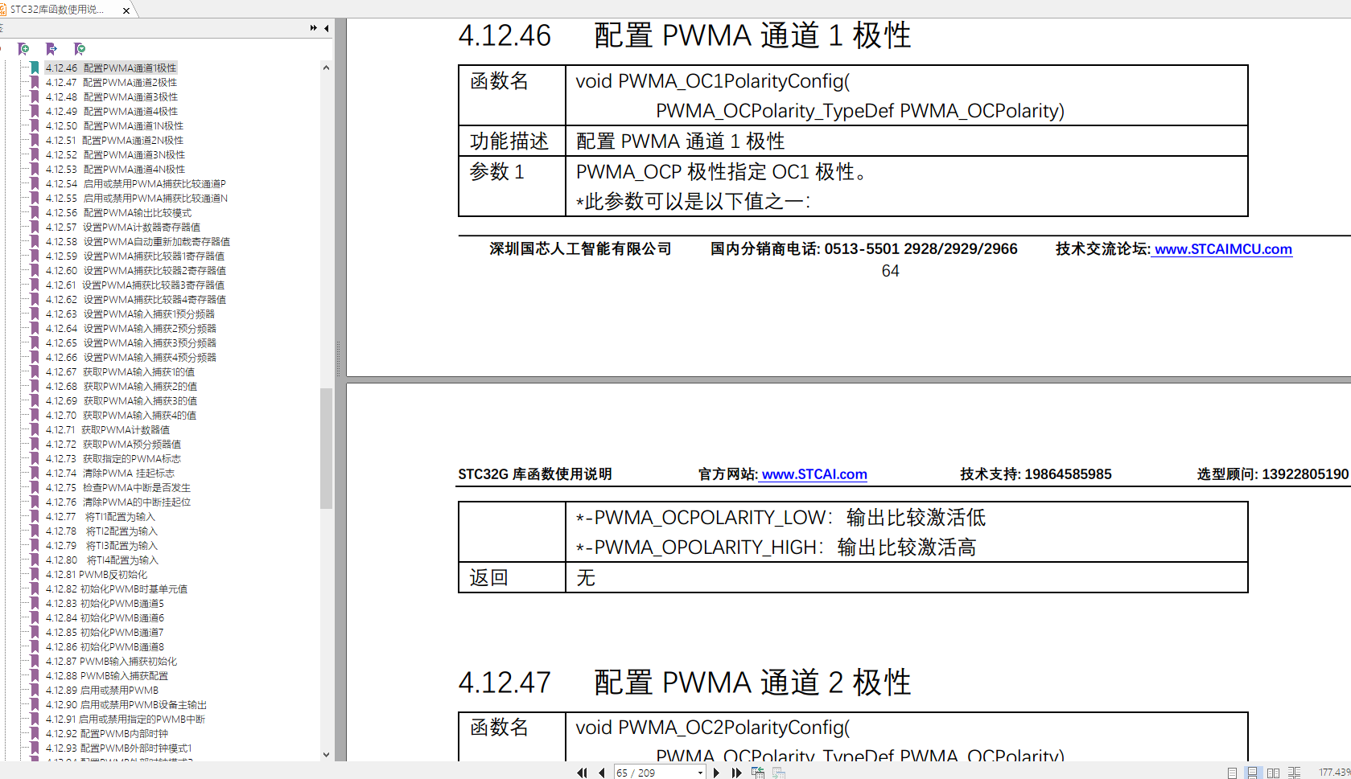The width and height of the screenshot is (1351, 779).
Task: Open the www.STCAIMCU.com forum link
Action: point(1223,249)
